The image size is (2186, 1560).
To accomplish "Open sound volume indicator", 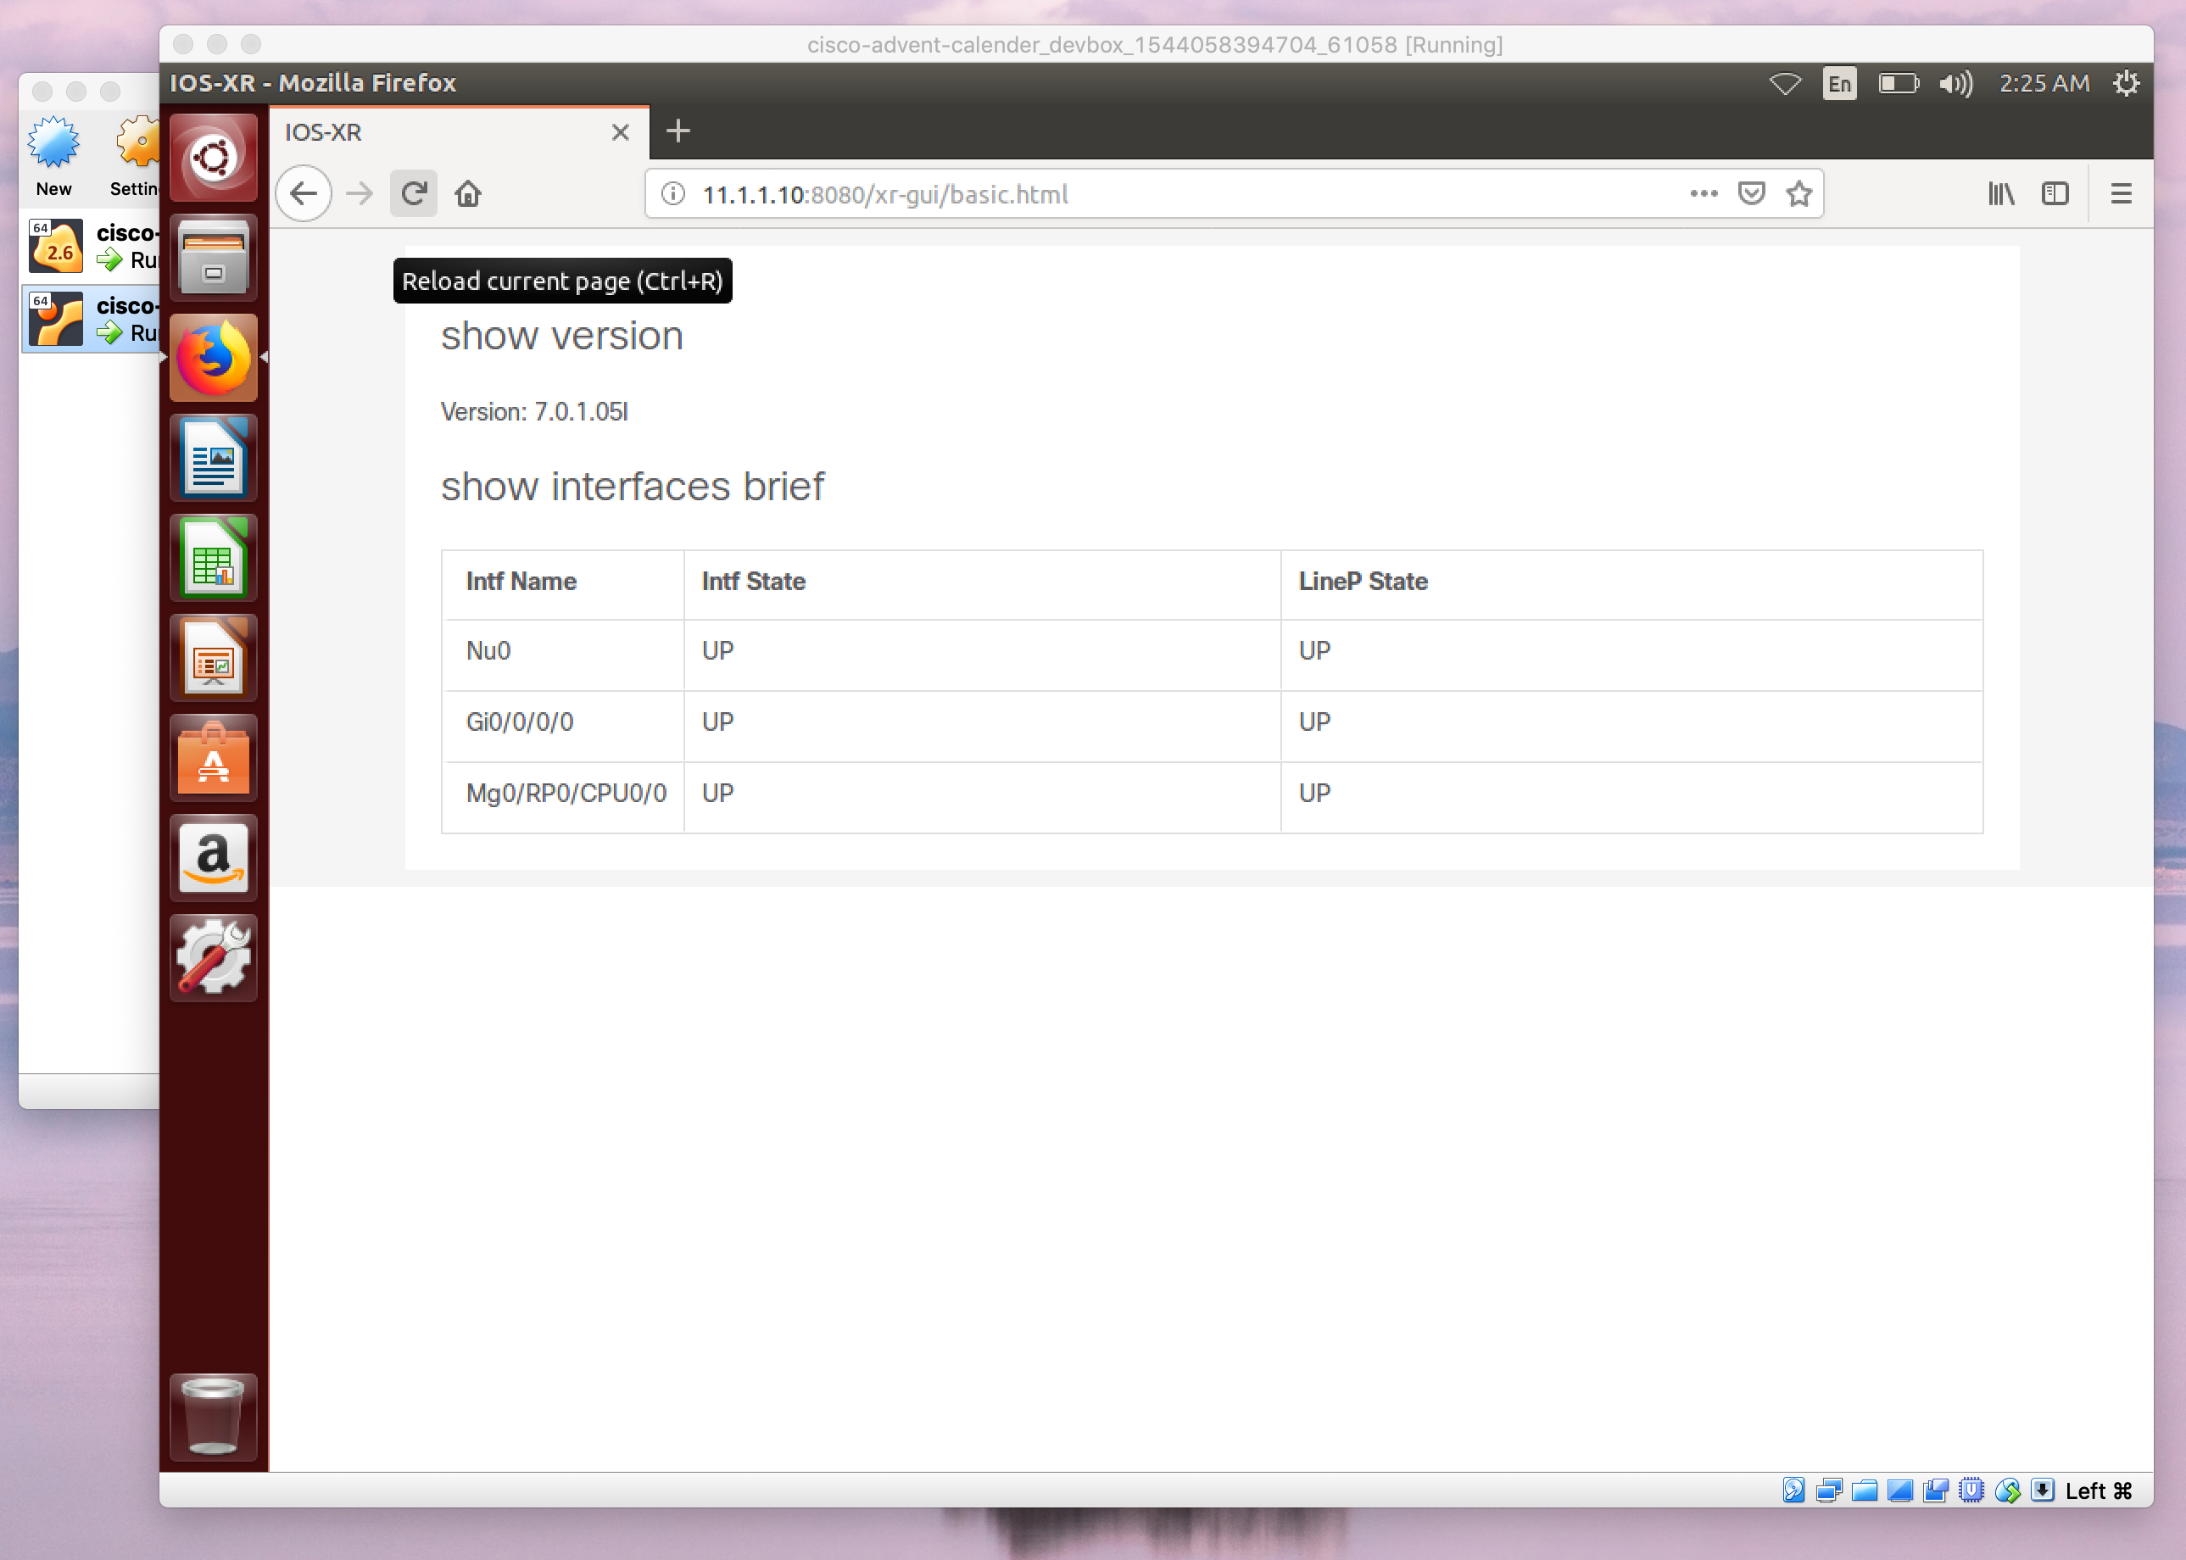I will [1955, 84].
